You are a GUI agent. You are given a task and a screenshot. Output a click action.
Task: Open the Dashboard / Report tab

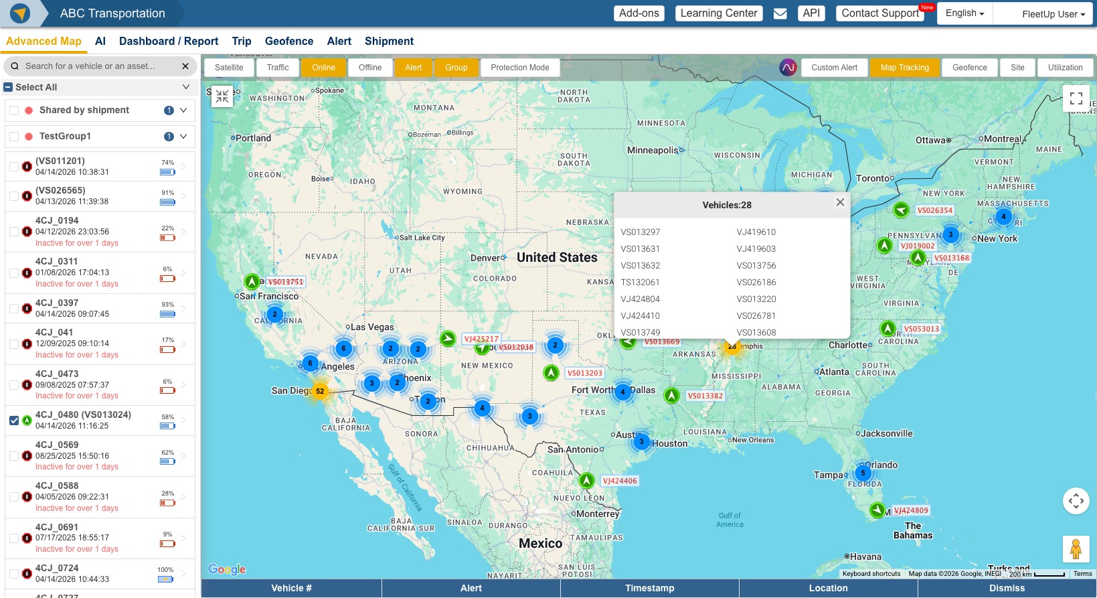tap(169, 41)
